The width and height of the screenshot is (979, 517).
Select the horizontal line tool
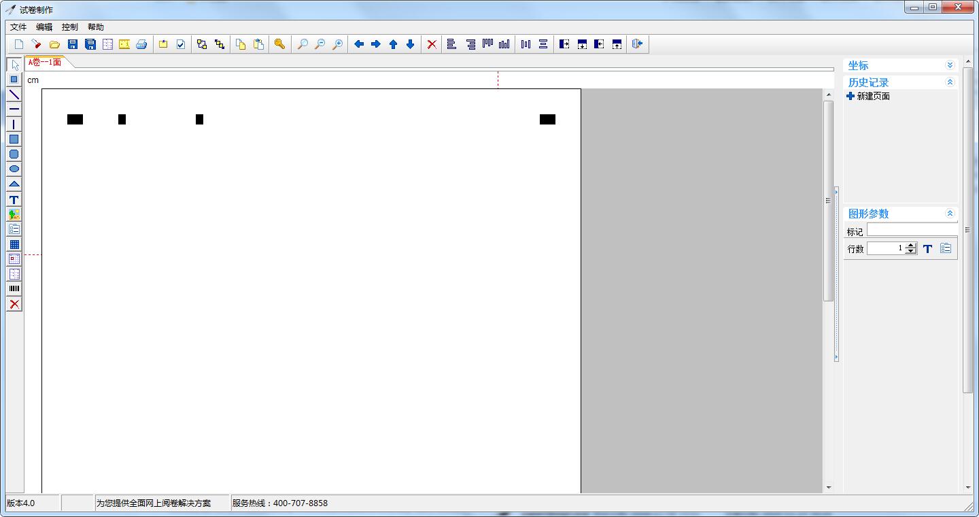tap(14, 110)
